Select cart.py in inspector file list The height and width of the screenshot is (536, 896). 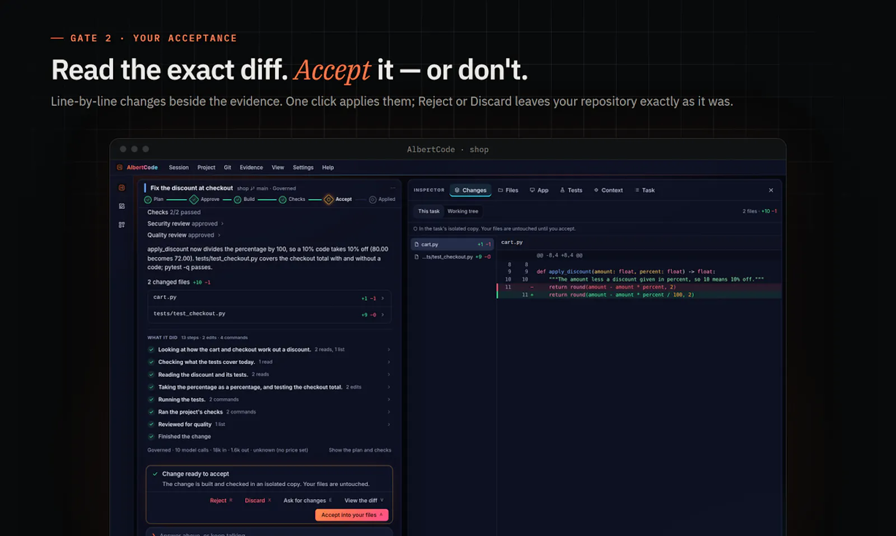[x=452, y=244]
